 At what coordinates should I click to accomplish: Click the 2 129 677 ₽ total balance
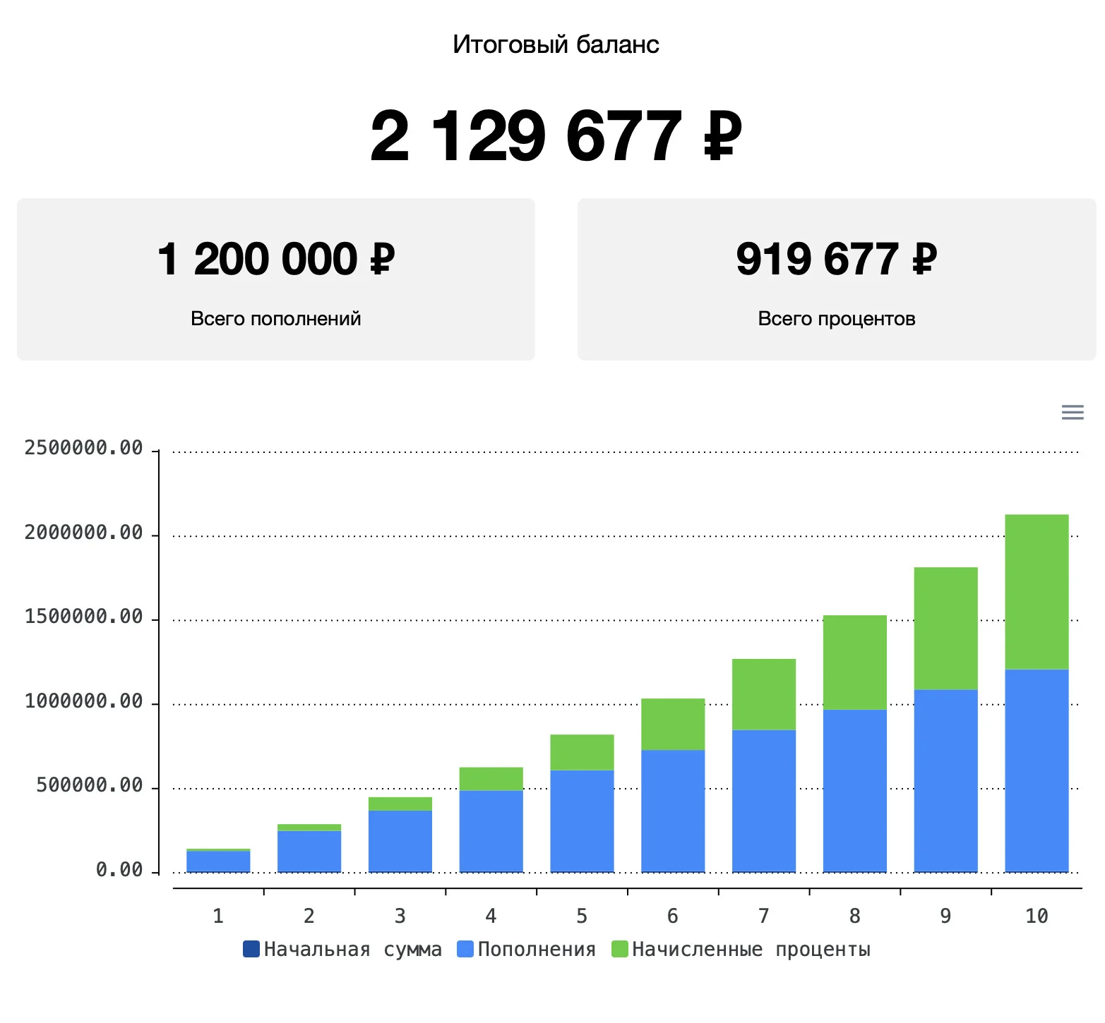coord(556,136)
